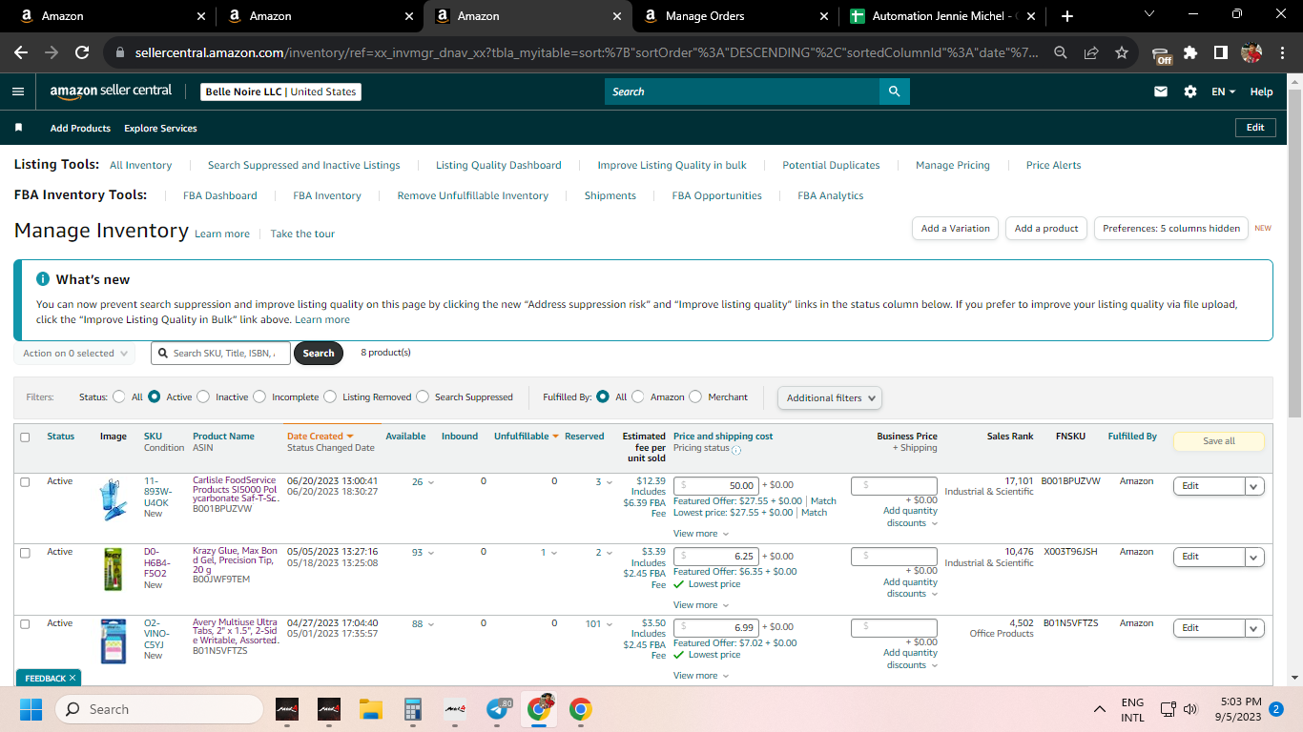Open the Take the tour link
This screenshot has width=1303, height=732.
point(302,234)
